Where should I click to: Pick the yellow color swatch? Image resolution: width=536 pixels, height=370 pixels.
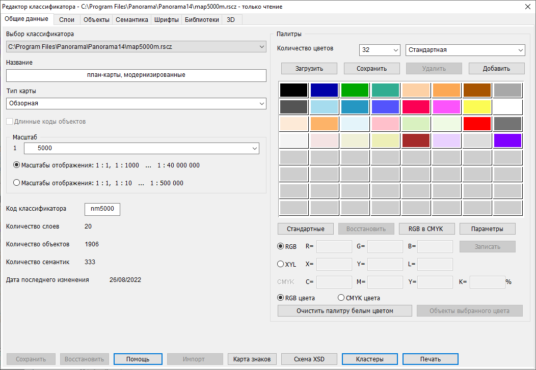point(477,107)
